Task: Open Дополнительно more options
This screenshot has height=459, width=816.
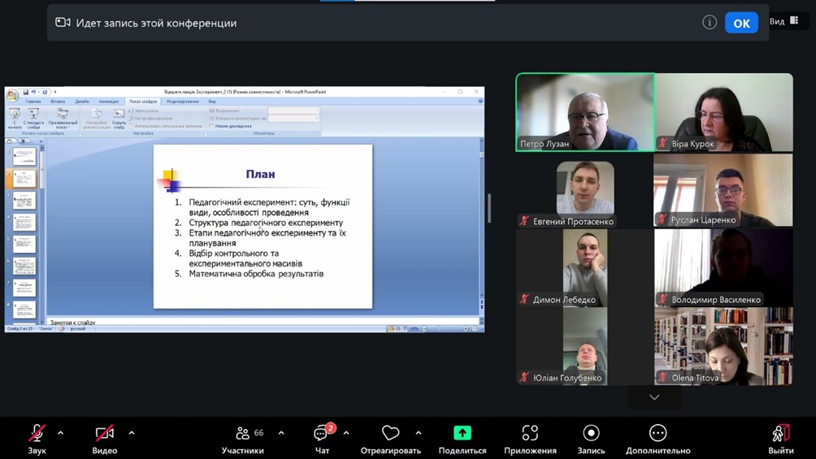Action: [658, 434]
